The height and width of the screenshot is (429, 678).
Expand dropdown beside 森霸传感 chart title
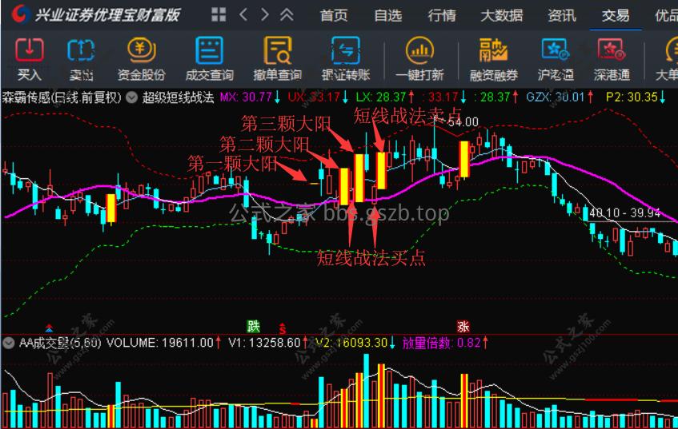point(131,97)
